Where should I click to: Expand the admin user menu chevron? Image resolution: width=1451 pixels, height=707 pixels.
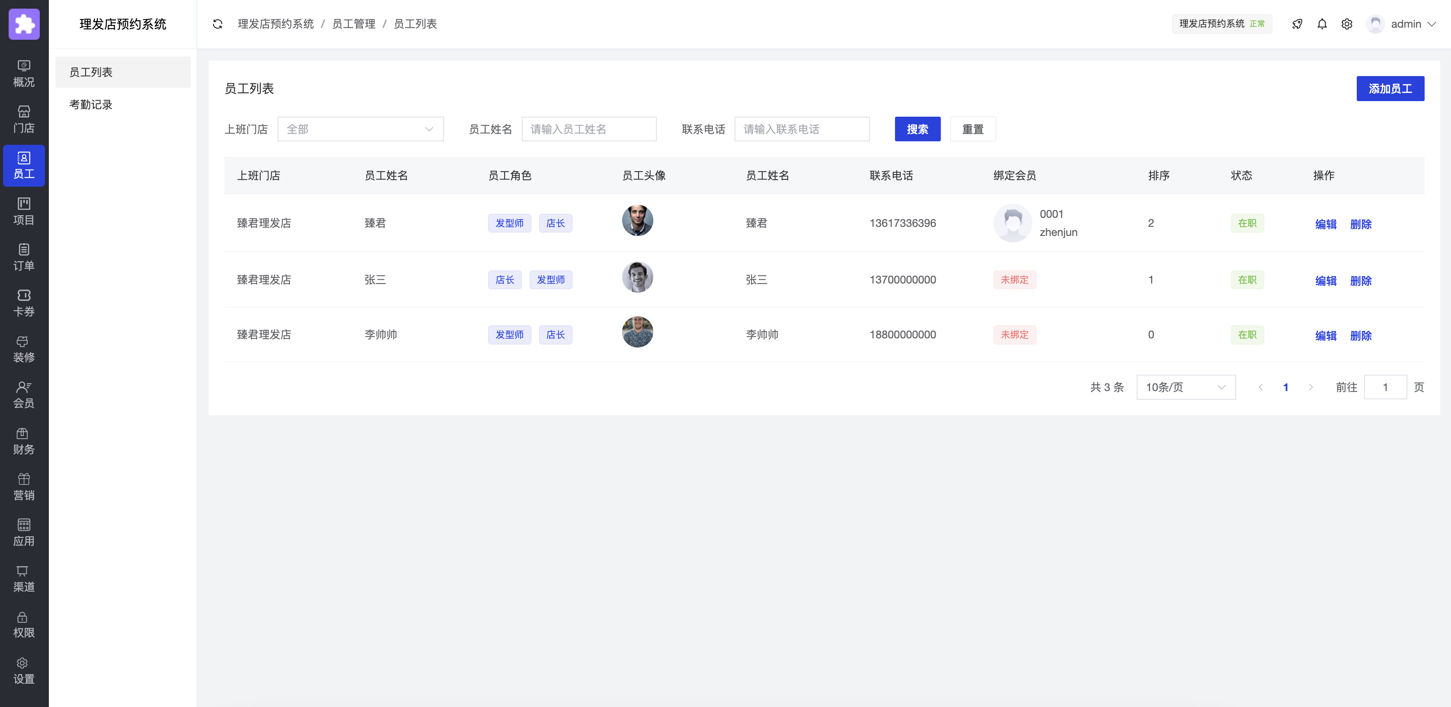1431,24
